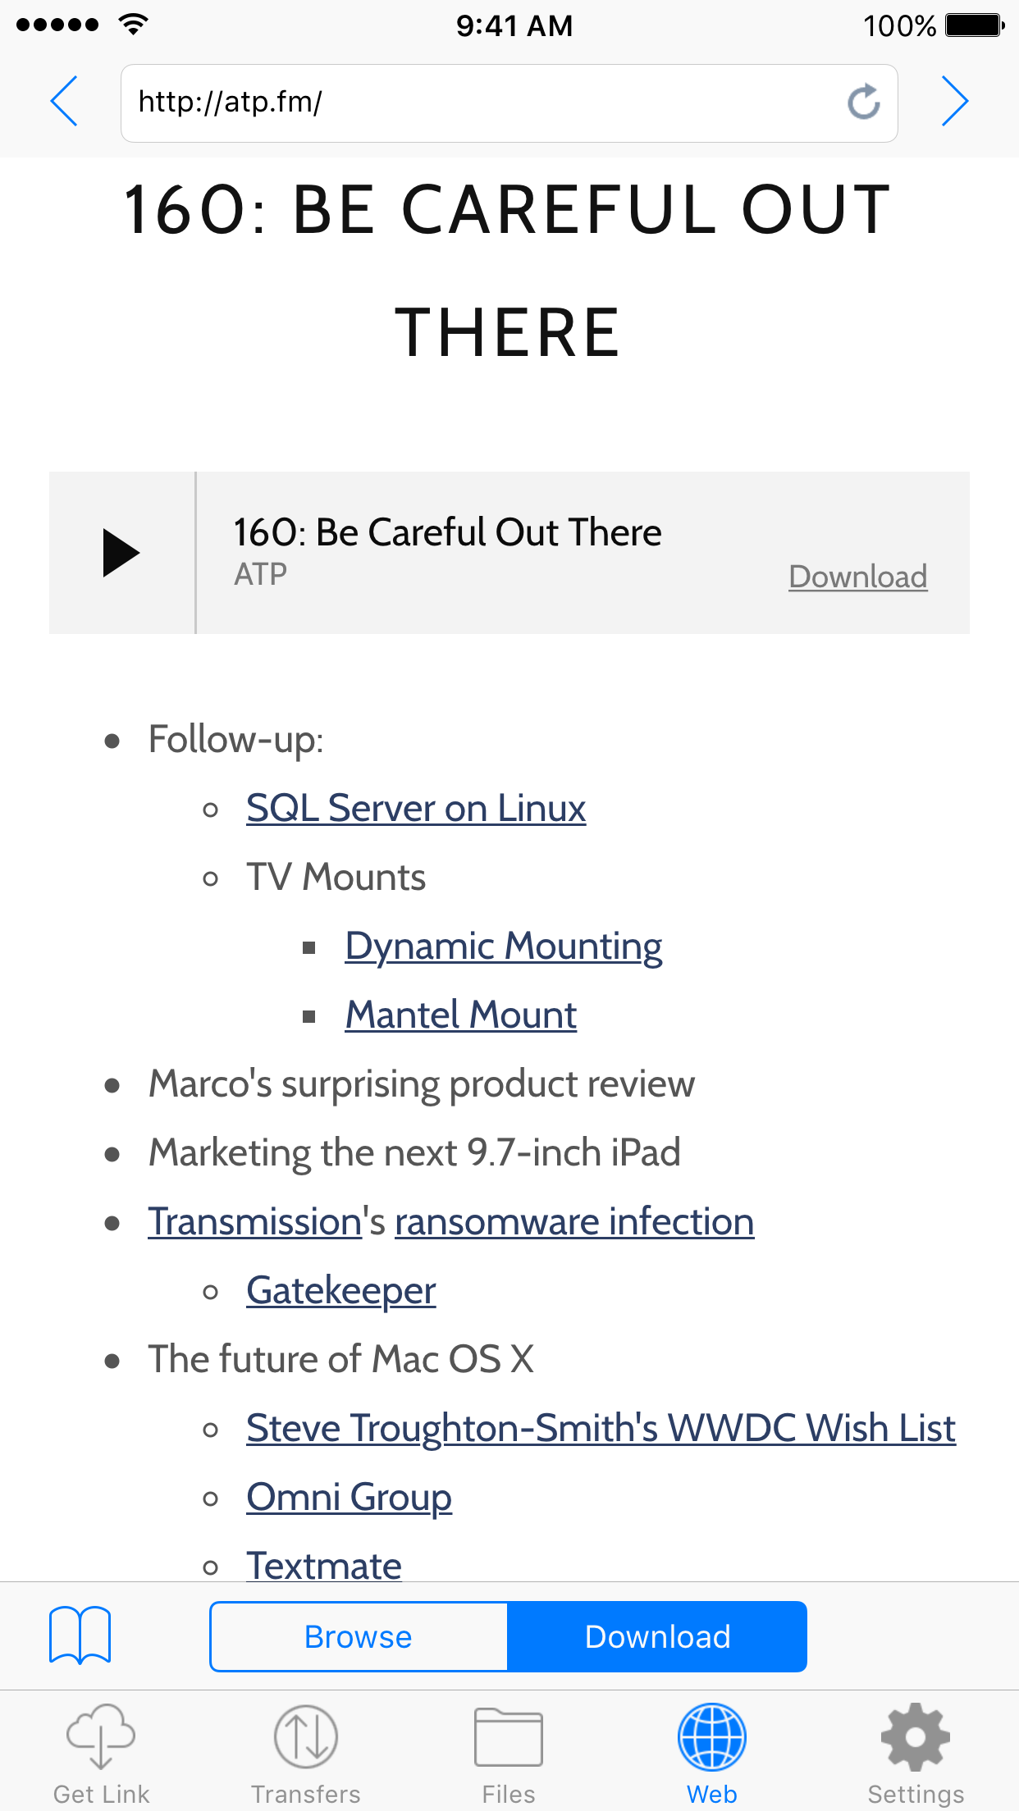Viewport: 1019px width, 1811px height.
Task: Visit the Gatekeeper link
Action: pyautogui.click(x=340, y=1291)
